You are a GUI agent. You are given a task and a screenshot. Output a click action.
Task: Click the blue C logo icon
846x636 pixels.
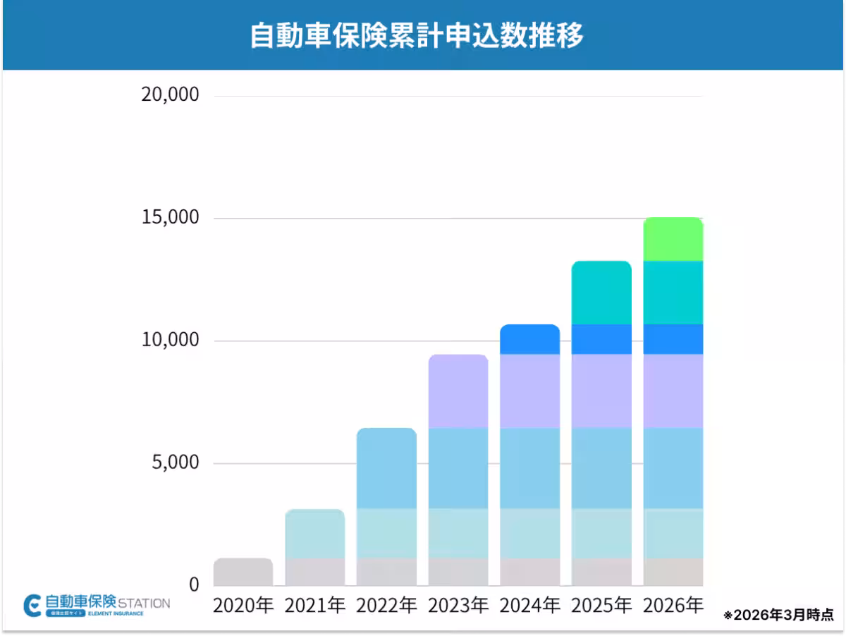coord(32,606)
